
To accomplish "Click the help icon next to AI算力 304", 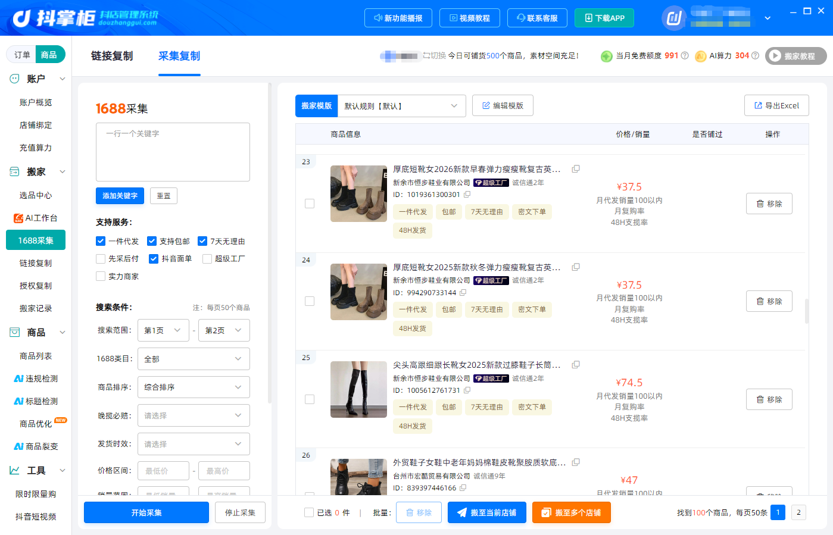I will point(755,55).
